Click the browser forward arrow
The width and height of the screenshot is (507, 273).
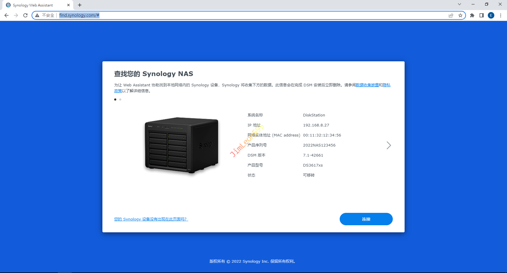16,15
